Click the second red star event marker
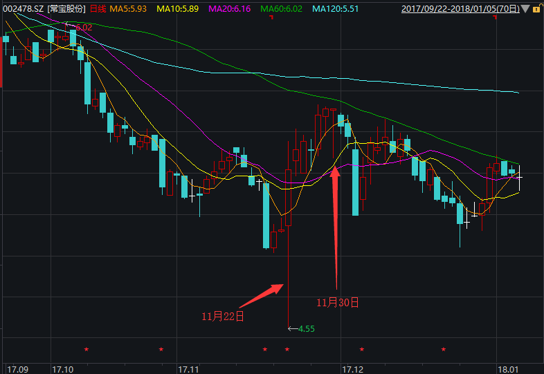This screenshot has height=374, width=544. click(x=161, y=349)
